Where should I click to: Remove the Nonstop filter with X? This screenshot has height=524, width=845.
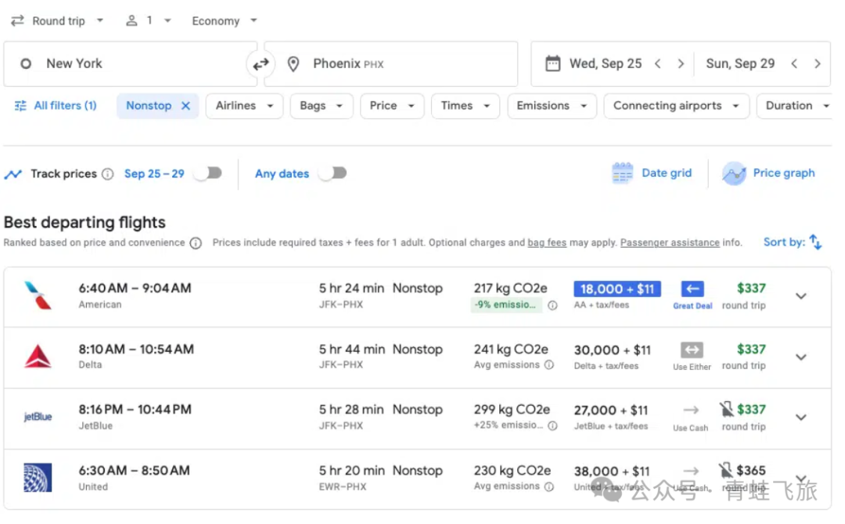[185, 106]
